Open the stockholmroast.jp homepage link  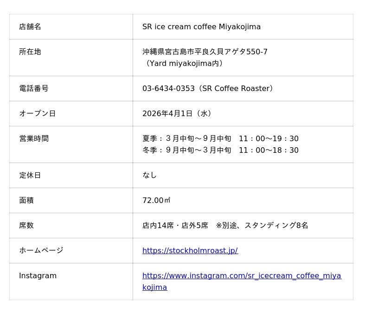(x=190, y=251)
